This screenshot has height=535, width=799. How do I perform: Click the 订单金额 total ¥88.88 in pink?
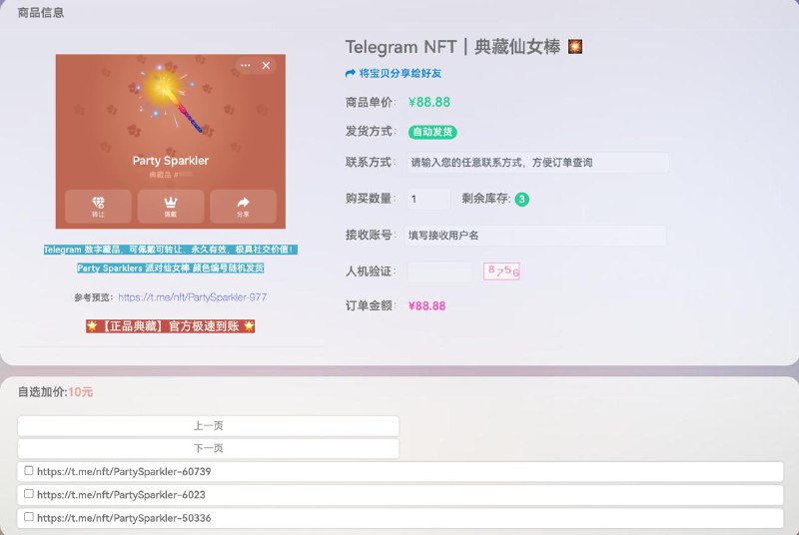[427, 306]
